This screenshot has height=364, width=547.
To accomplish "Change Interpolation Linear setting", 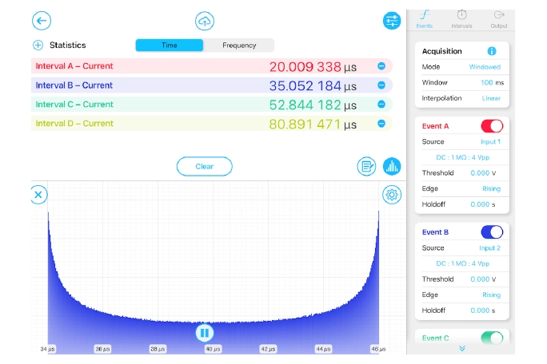I will 491,98.
